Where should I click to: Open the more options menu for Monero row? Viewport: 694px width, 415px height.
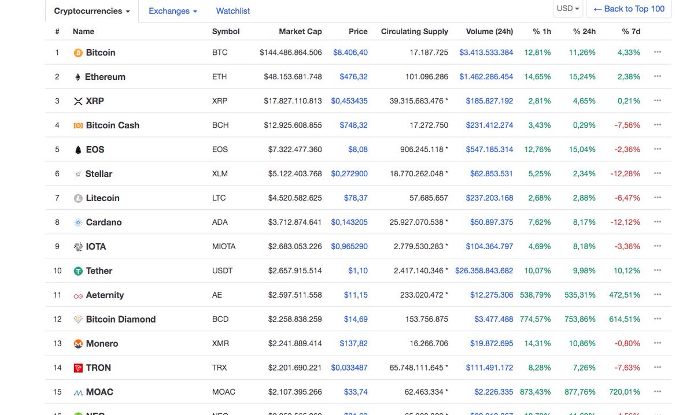(x=658, y=343)
